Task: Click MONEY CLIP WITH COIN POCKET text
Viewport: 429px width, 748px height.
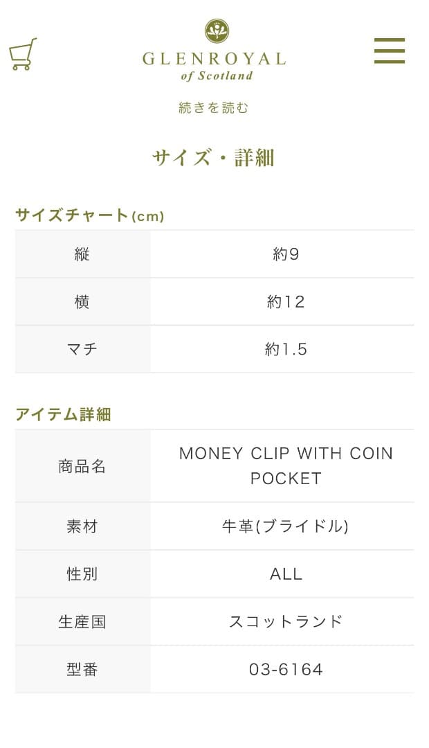Action: (286, 465)
